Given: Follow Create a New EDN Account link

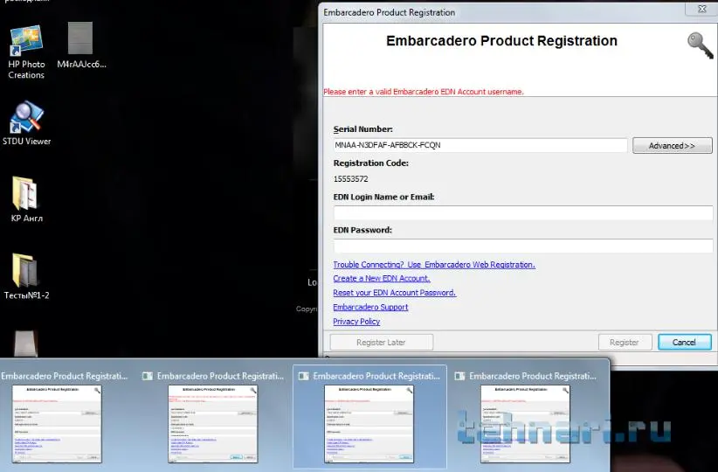Looking at the screenshot, I should click(382, 278).
